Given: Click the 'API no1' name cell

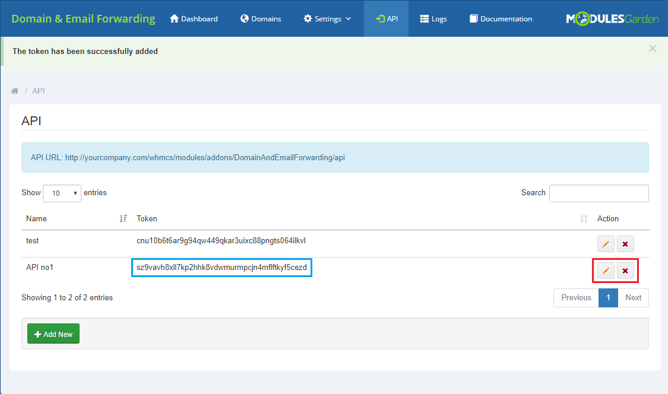Looking at the screenshot, I should coord(40,268).
